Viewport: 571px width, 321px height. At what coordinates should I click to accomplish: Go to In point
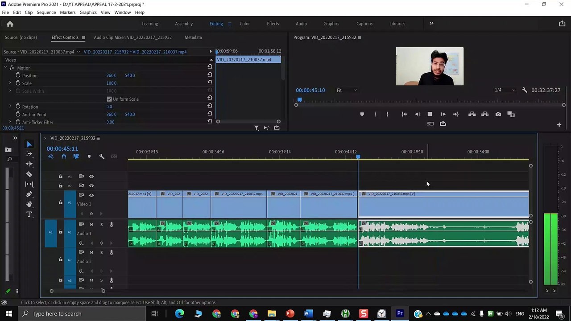(404, 114)
